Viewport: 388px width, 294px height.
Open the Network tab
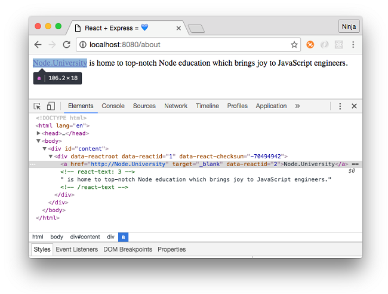[175, 106]
